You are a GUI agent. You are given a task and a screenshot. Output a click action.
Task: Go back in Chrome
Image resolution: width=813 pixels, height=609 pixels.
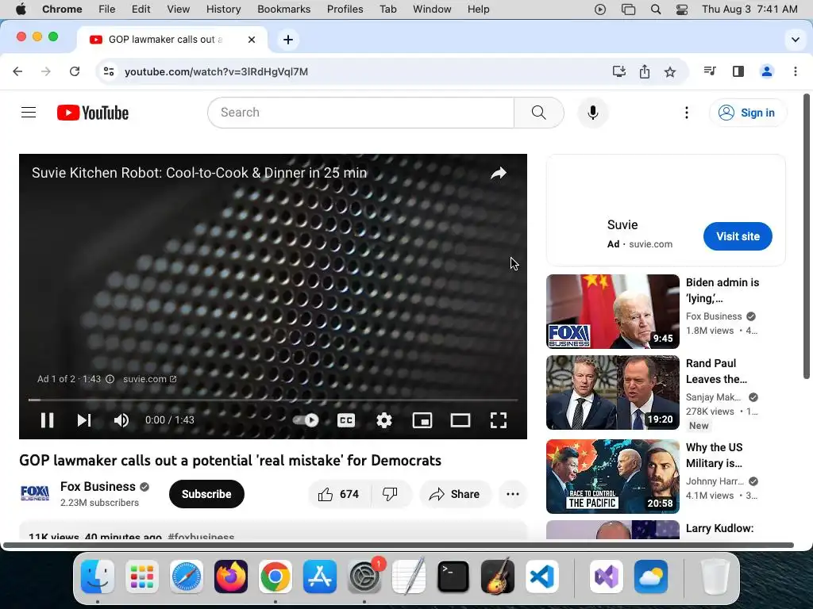tap(17, 71)
